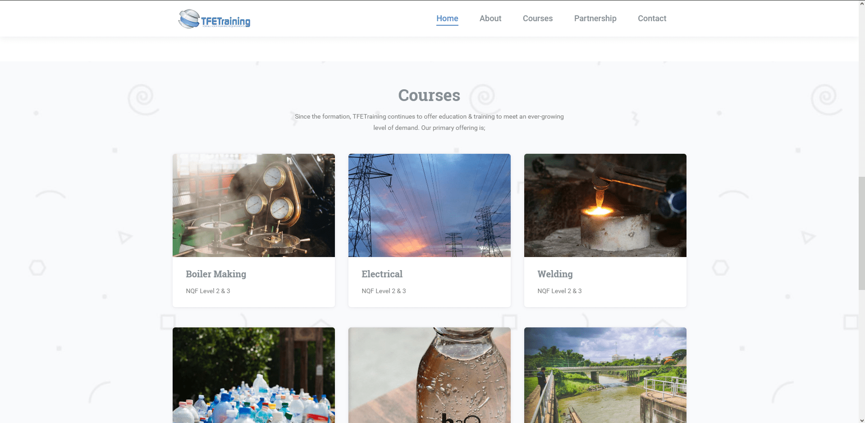Click the vertical scrollbar thumb
The height and width of the screenshot is (423, 865).
coord(861,233)
